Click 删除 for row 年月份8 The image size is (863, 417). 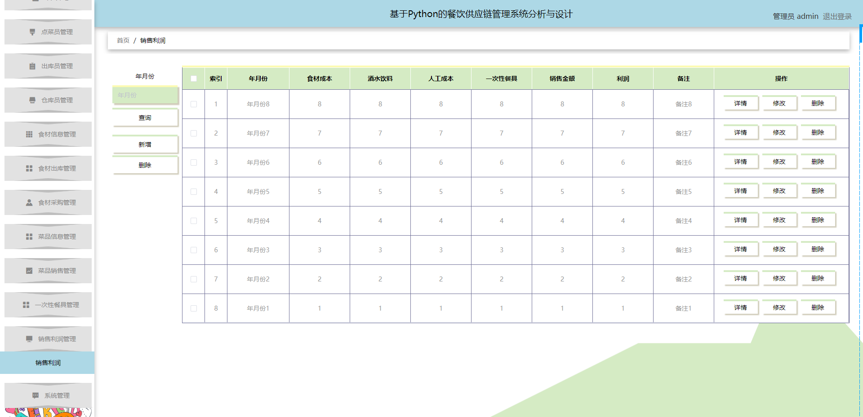click(x=818, y=103)
